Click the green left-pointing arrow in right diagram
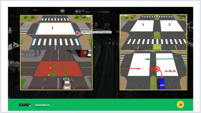The height and width of the screenshot is (113, 201). point(162,59)
